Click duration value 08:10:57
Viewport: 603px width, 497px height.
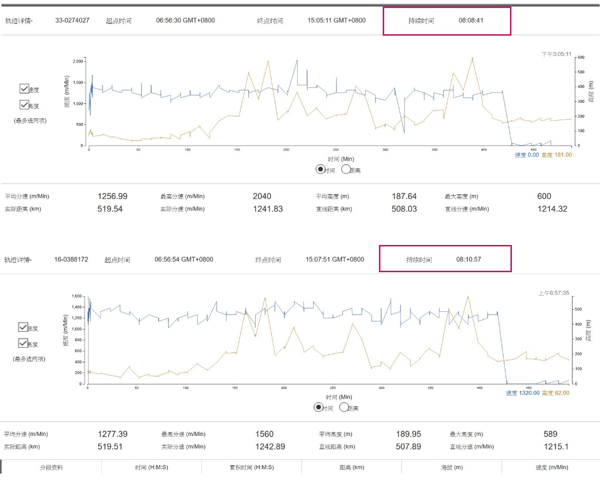pyautogui.click(x=469, y=259)
